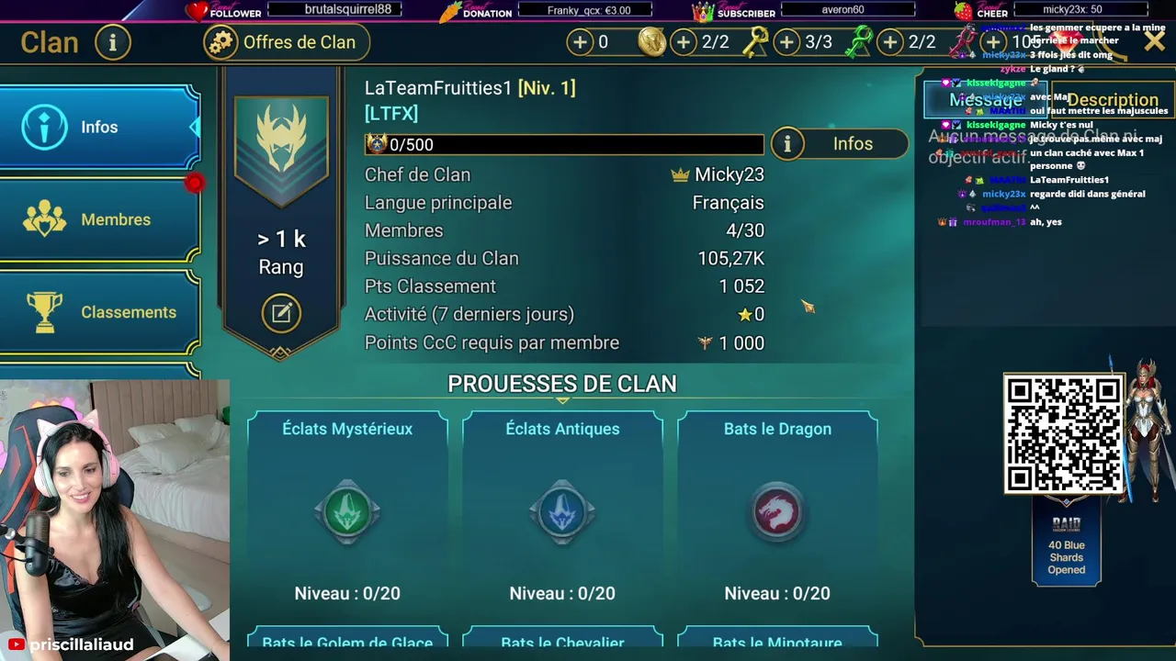Select the Bats le Dragon red emblem
Screen dimensions: 1176x661
coord(777,511)
